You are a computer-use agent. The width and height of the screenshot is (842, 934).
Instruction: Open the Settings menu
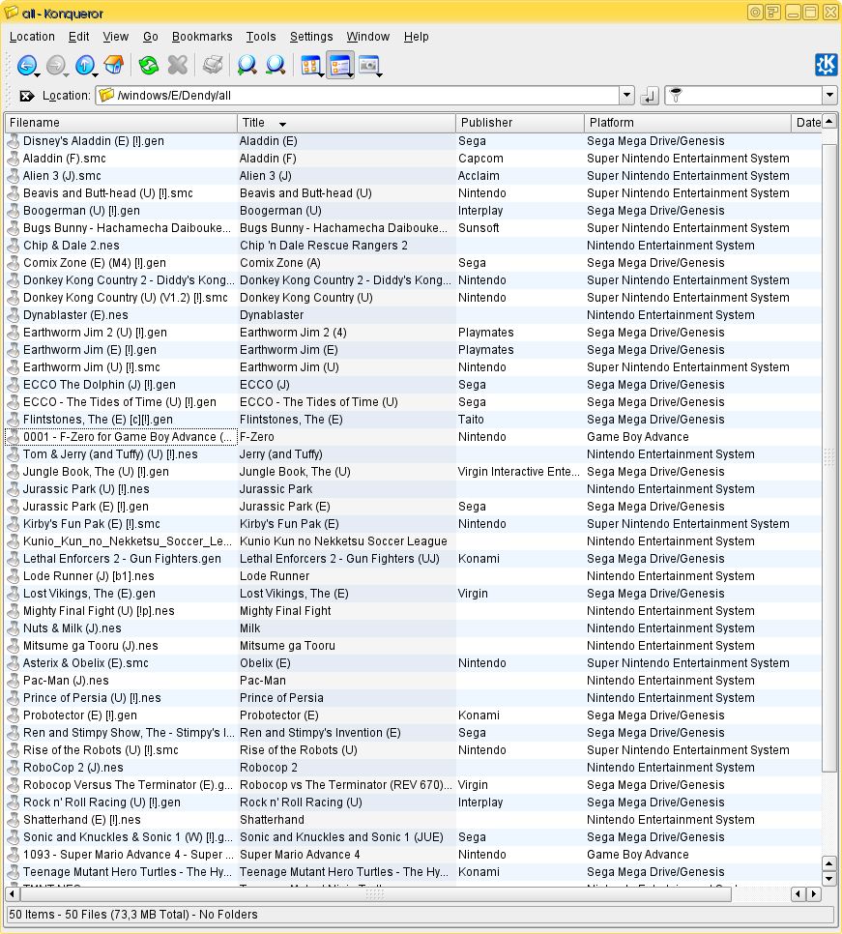click(311, 37)
